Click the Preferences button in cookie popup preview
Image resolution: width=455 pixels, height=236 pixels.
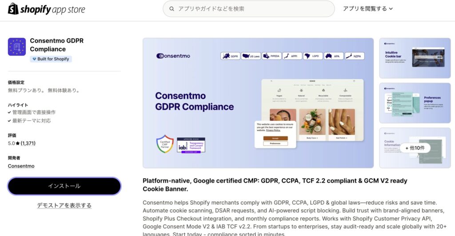[x=275, y=144]
